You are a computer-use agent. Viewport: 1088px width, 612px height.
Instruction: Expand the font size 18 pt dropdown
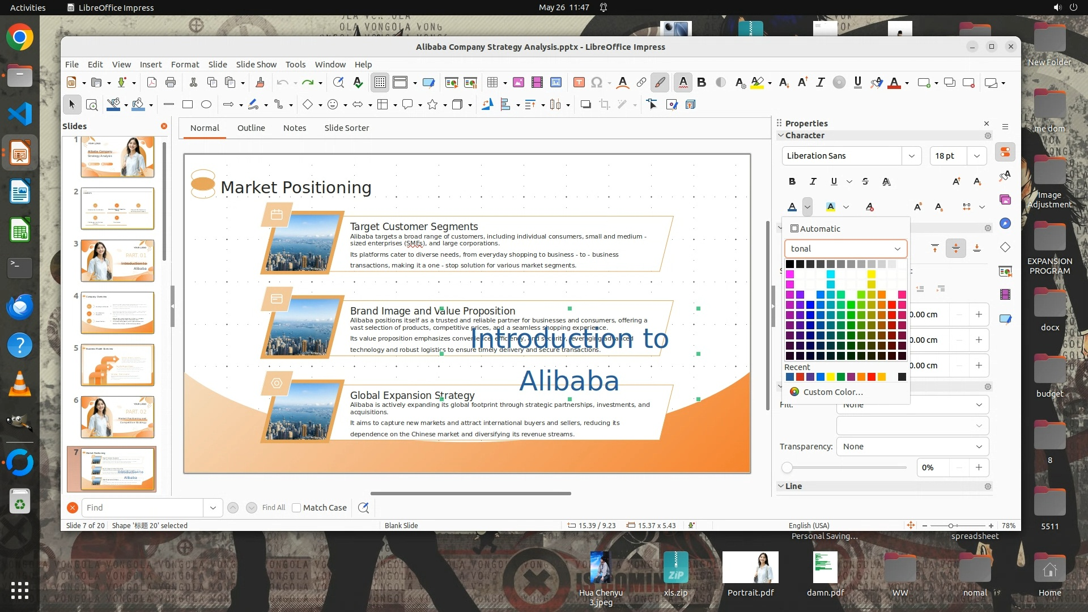tap(976, 156)
